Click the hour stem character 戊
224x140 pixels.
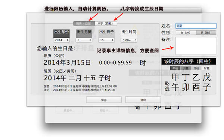pyautogui.click(x=206, y=77)
